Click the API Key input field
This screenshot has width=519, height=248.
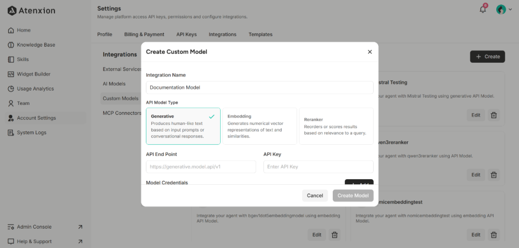click(x=318, y=166)
